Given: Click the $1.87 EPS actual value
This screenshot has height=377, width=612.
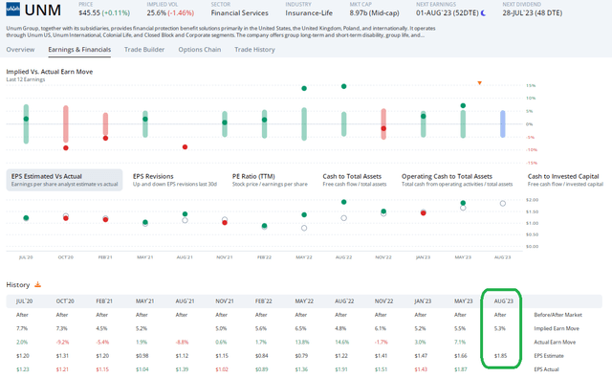Looking at the screenshot, I should tap(461, 369).
